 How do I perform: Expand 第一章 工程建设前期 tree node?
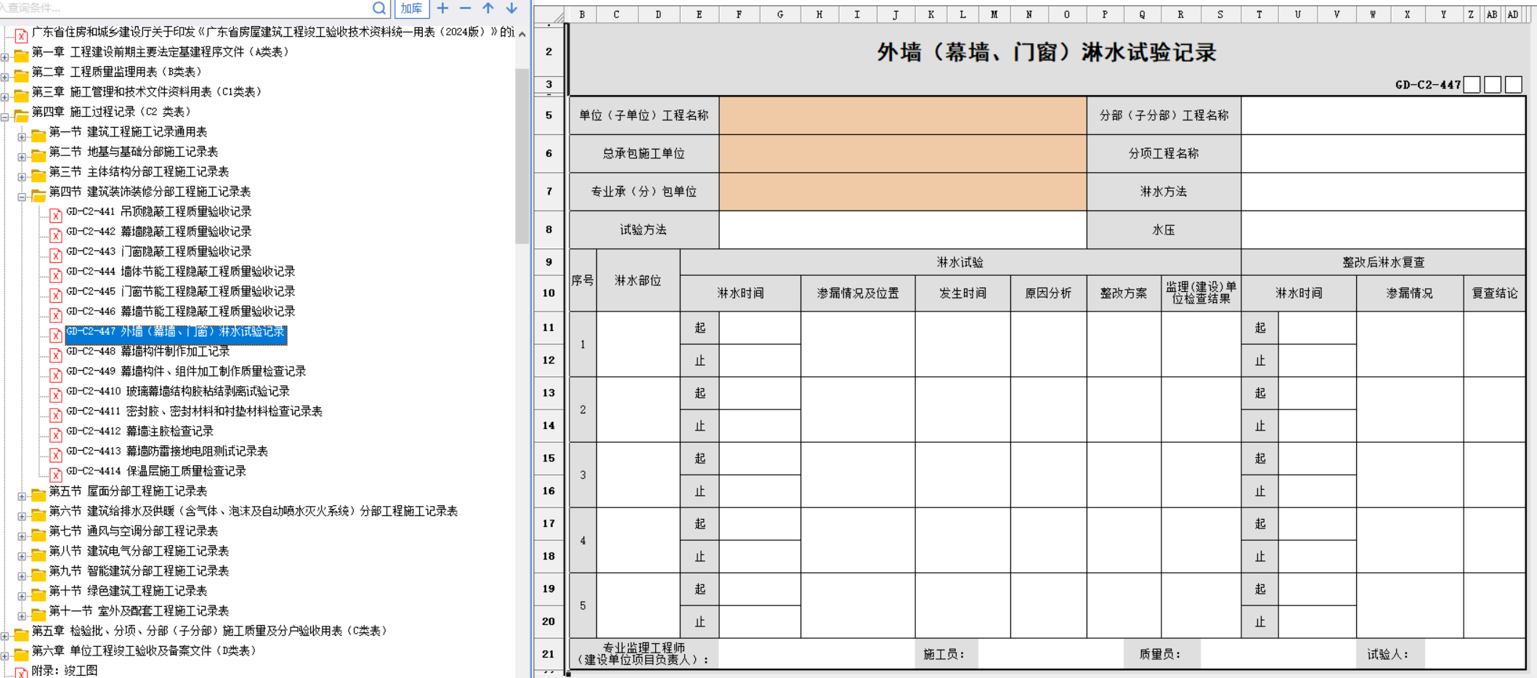pos(4,57)
